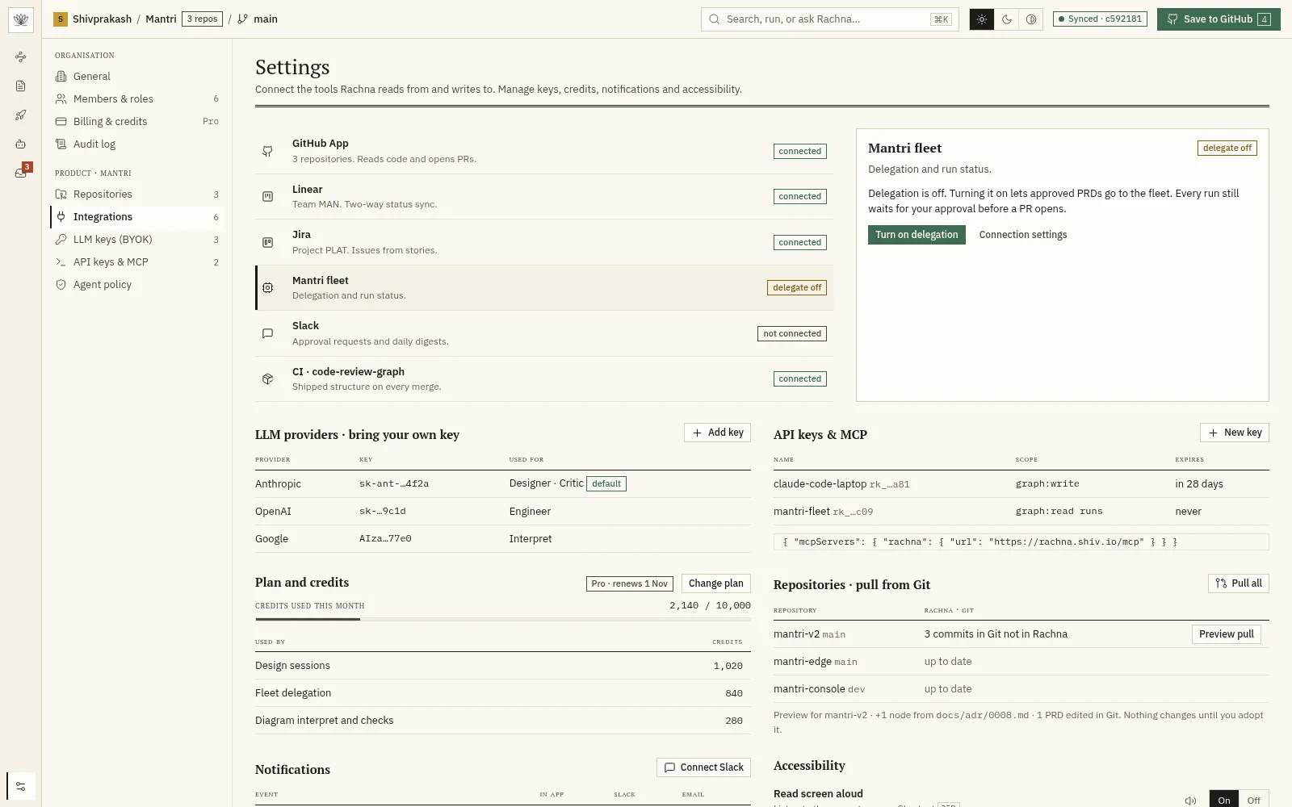
Task: Click Preview pull for mantri-v2
Action: [1226, 634]
